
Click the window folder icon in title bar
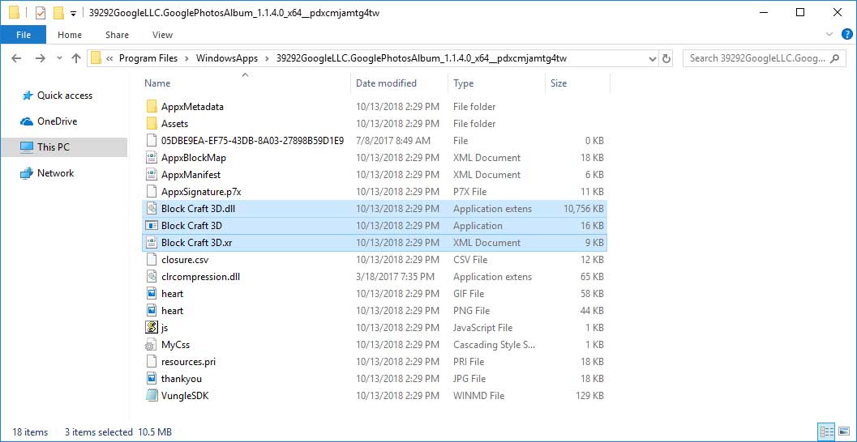point(15,13)
